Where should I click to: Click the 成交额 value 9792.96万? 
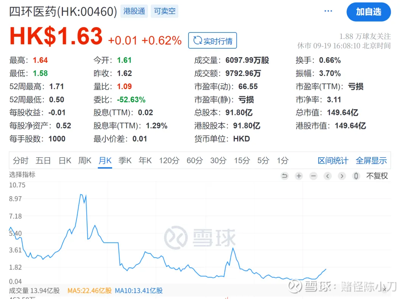(x=243, y=73)
